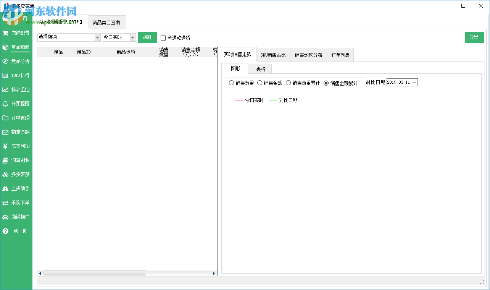Click the 商品 column header
The width and height of the screenshot is (490, 290).
point(58,52)
